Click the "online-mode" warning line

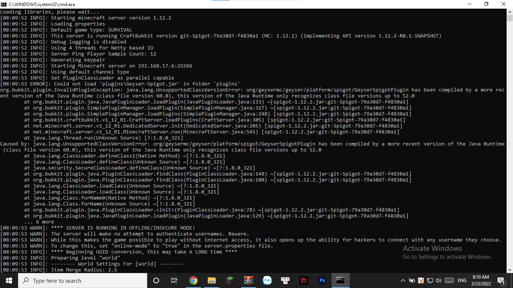tap(137, 246)
